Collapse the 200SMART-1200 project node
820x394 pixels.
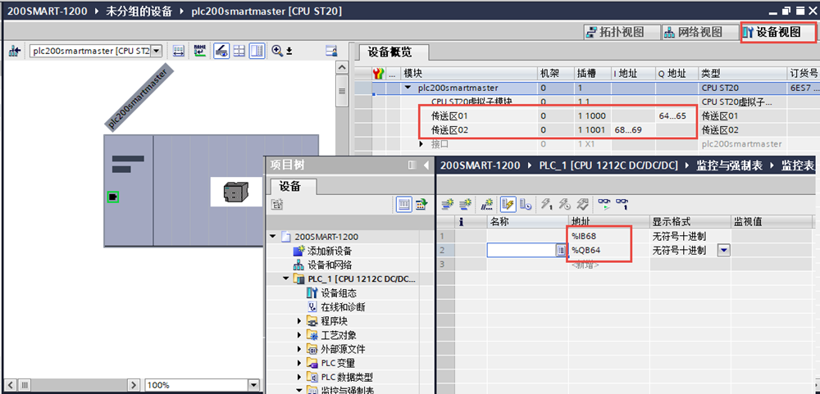(x=272, y=237)
